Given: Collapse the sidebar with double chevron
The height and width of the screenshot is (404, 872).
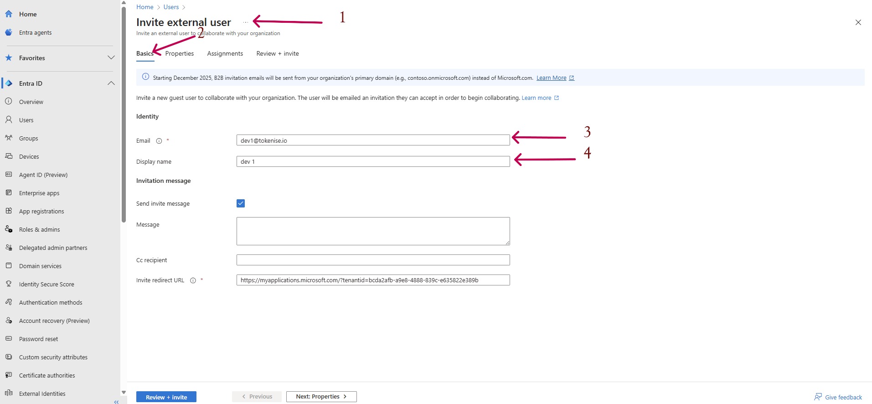Looking at the screenshot, I should (116, 402).
